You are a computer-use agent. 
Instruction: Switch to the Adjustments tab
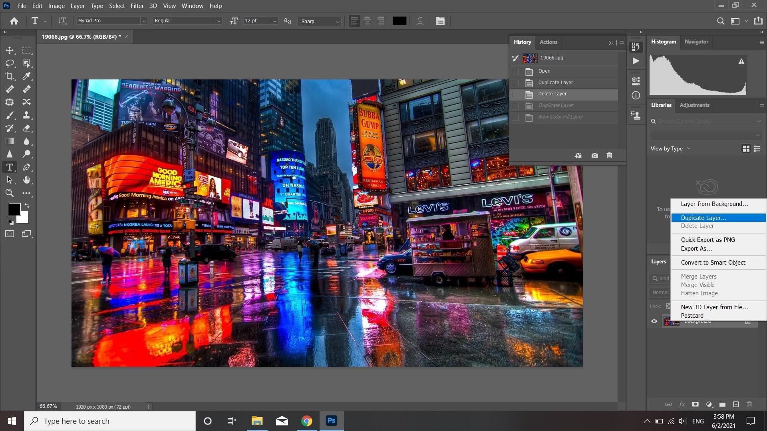coord(694,105)
